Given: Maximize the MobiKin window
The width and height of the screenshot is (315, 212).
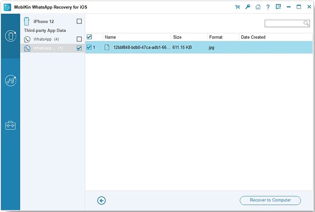Looking at the screenshot, I should [299, 7].
